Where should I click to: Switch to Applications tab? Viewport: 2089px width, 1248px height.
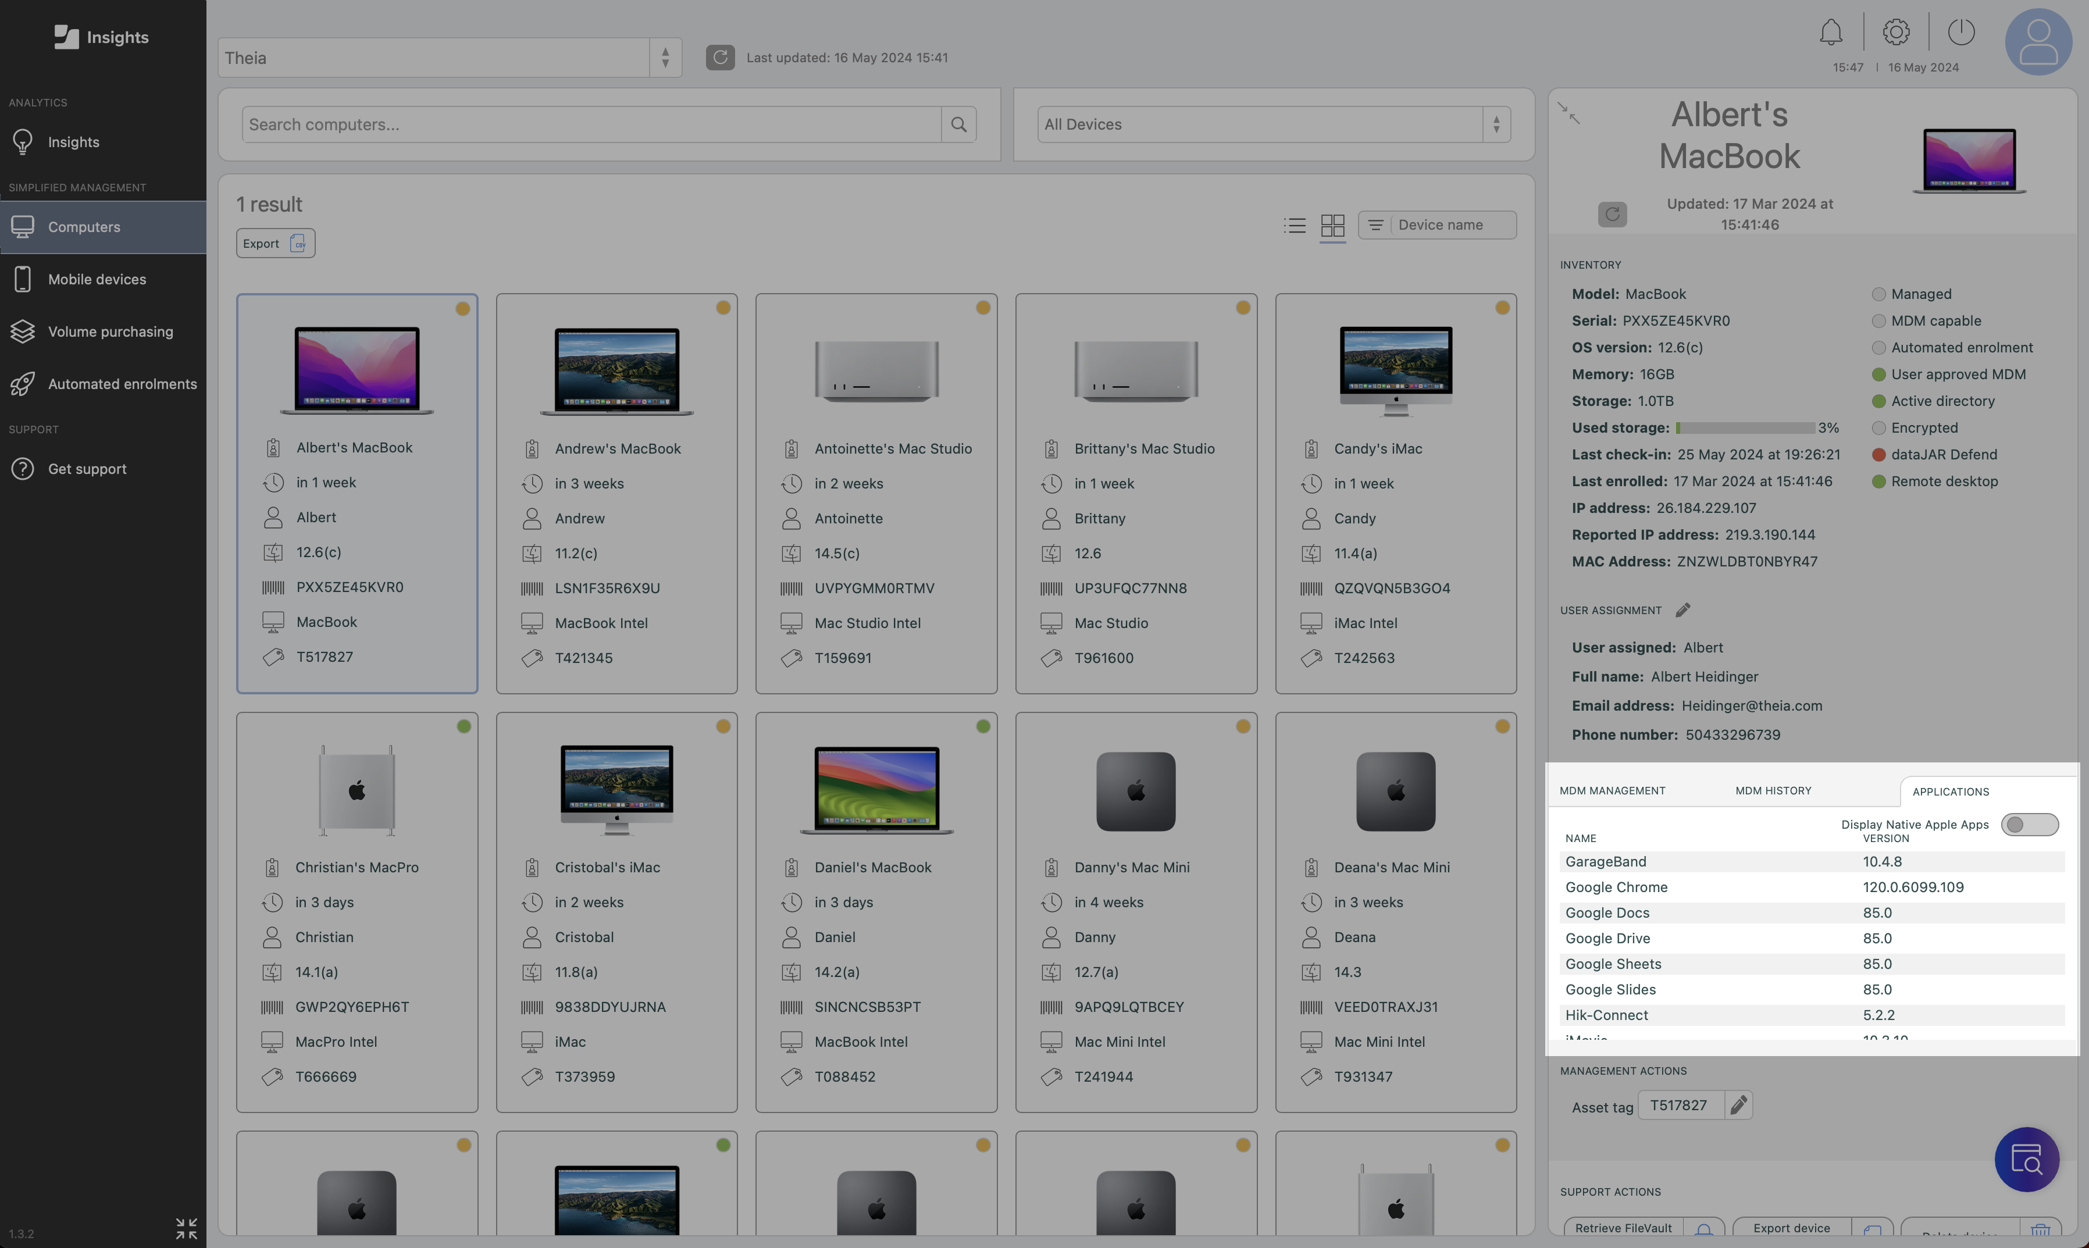coord(1950,792)
